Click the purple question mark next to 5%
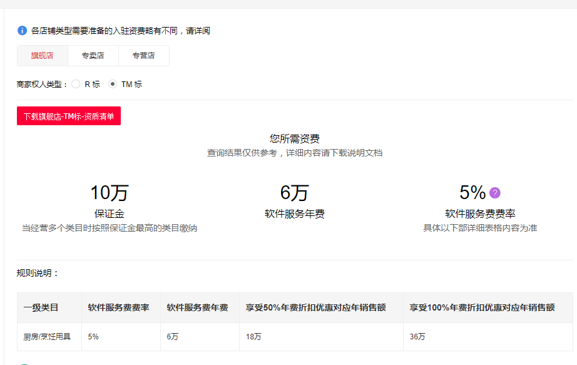The width and height of the screenshot is (577, 365). pos(494,193)
